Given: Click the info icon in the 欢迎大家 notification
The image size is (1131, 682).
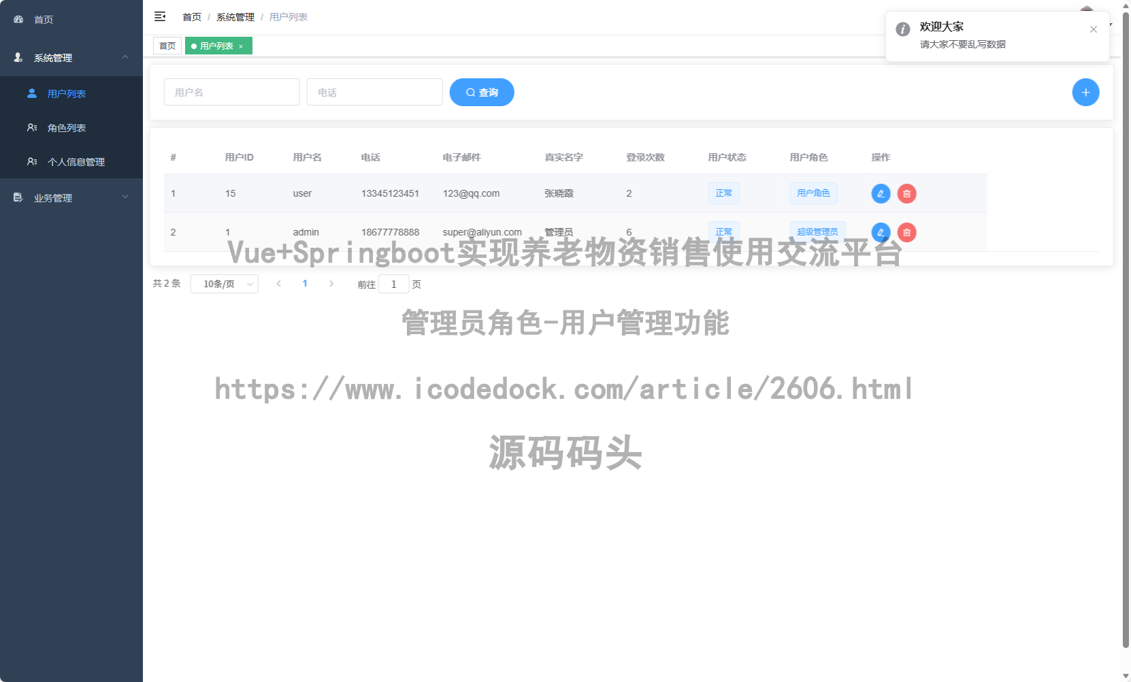Looking at the screenshot, I should [903, 29].
